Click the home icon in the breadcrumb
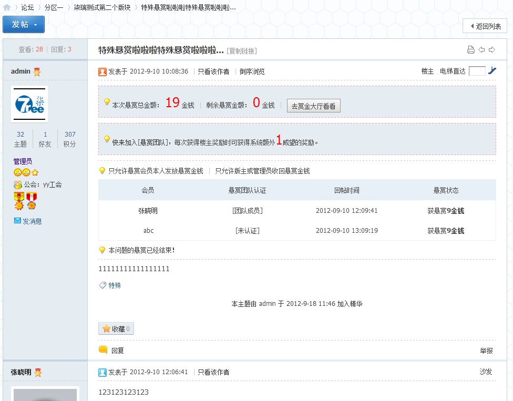513x401 pixels. click(7, 7)
